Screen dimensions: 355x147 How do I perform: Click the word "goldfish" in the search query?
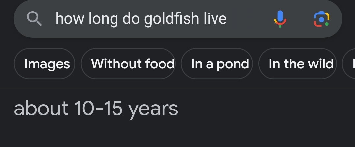click(x=172, y=19)
